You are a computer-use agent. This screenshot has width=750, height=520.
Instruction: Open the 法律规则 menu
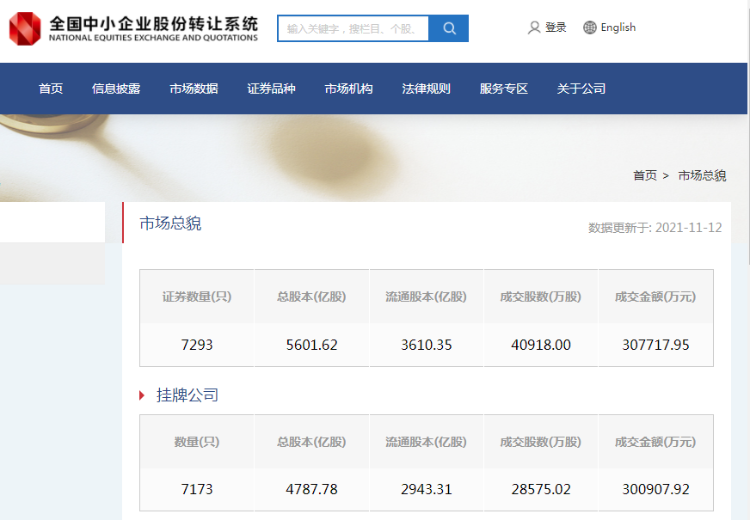426,89
